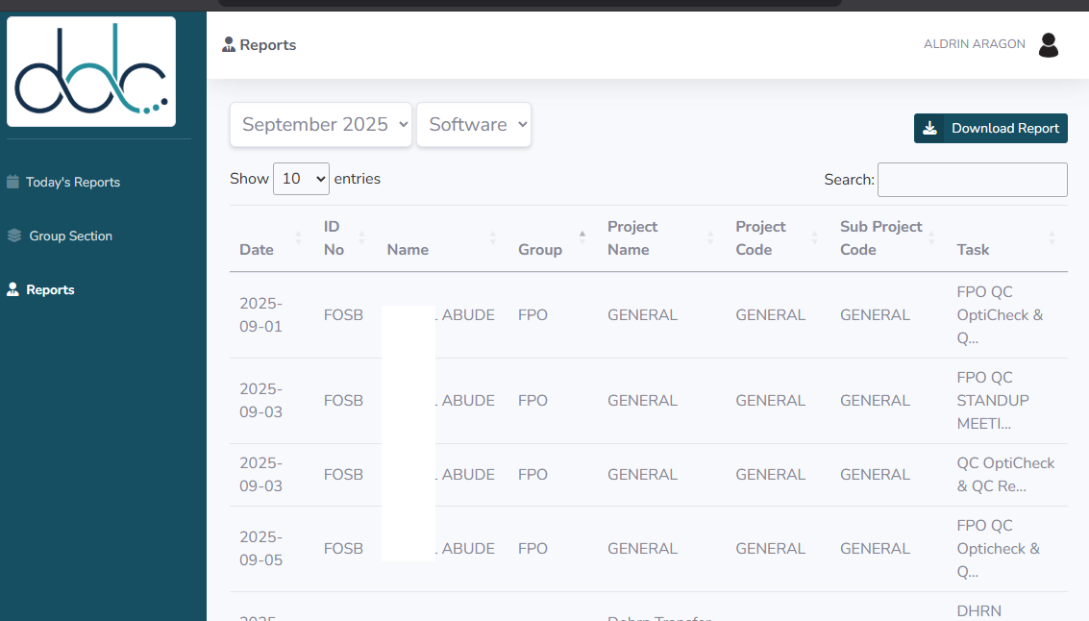
Task: Sort the table by Project Code
Action: (x=812, y=238)
